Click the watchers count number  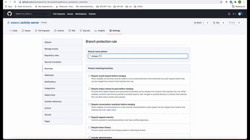point(207,23)
